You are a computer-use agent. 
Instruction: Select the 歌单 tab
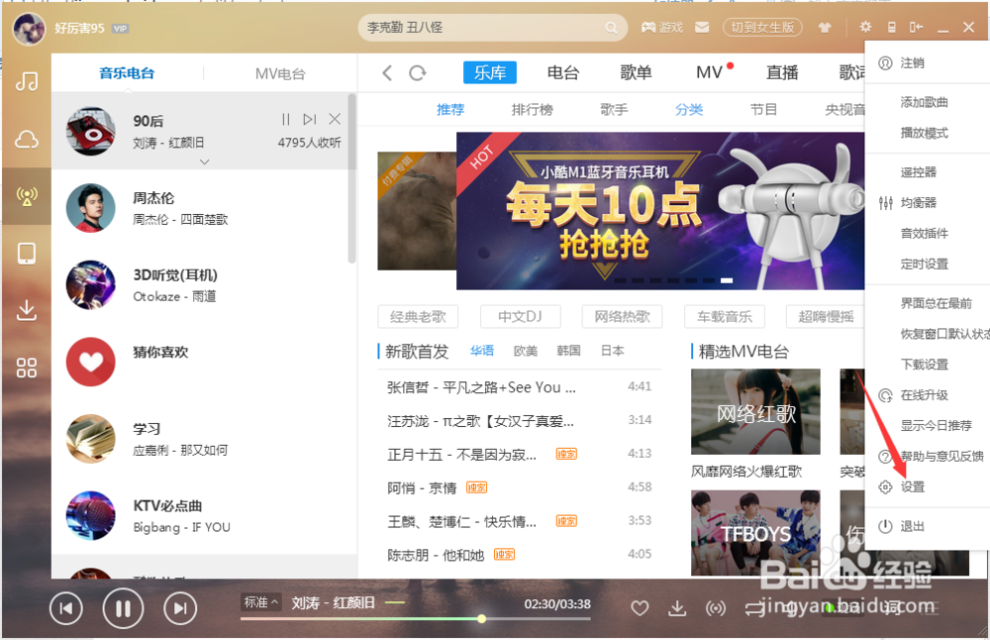(636, 72)
